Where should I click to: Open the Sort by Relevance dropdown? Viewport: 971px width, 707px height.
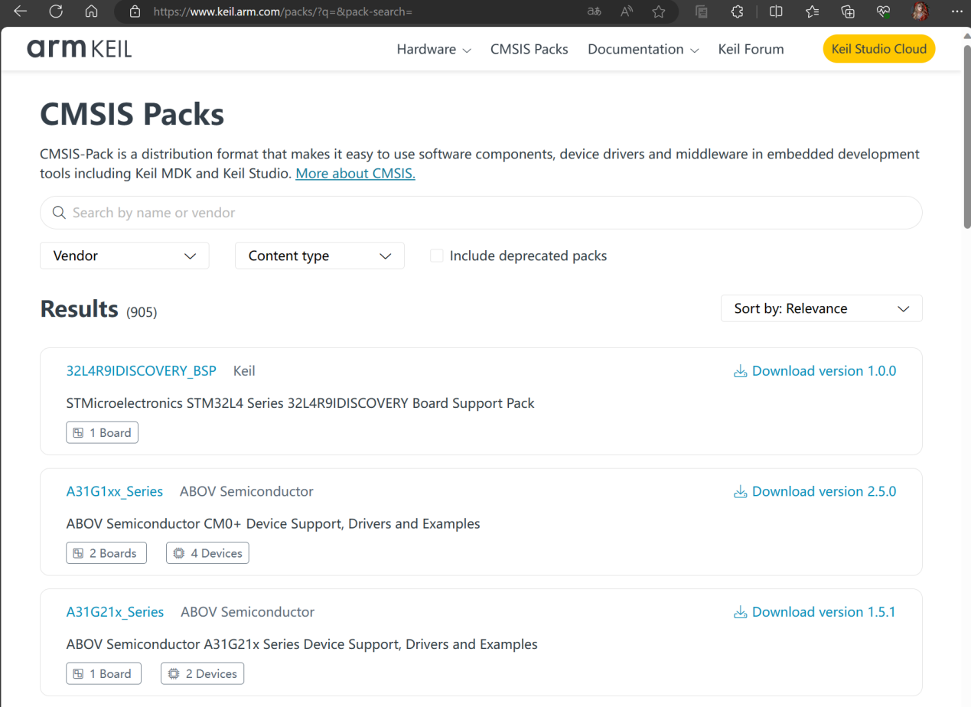coord(822,308)
